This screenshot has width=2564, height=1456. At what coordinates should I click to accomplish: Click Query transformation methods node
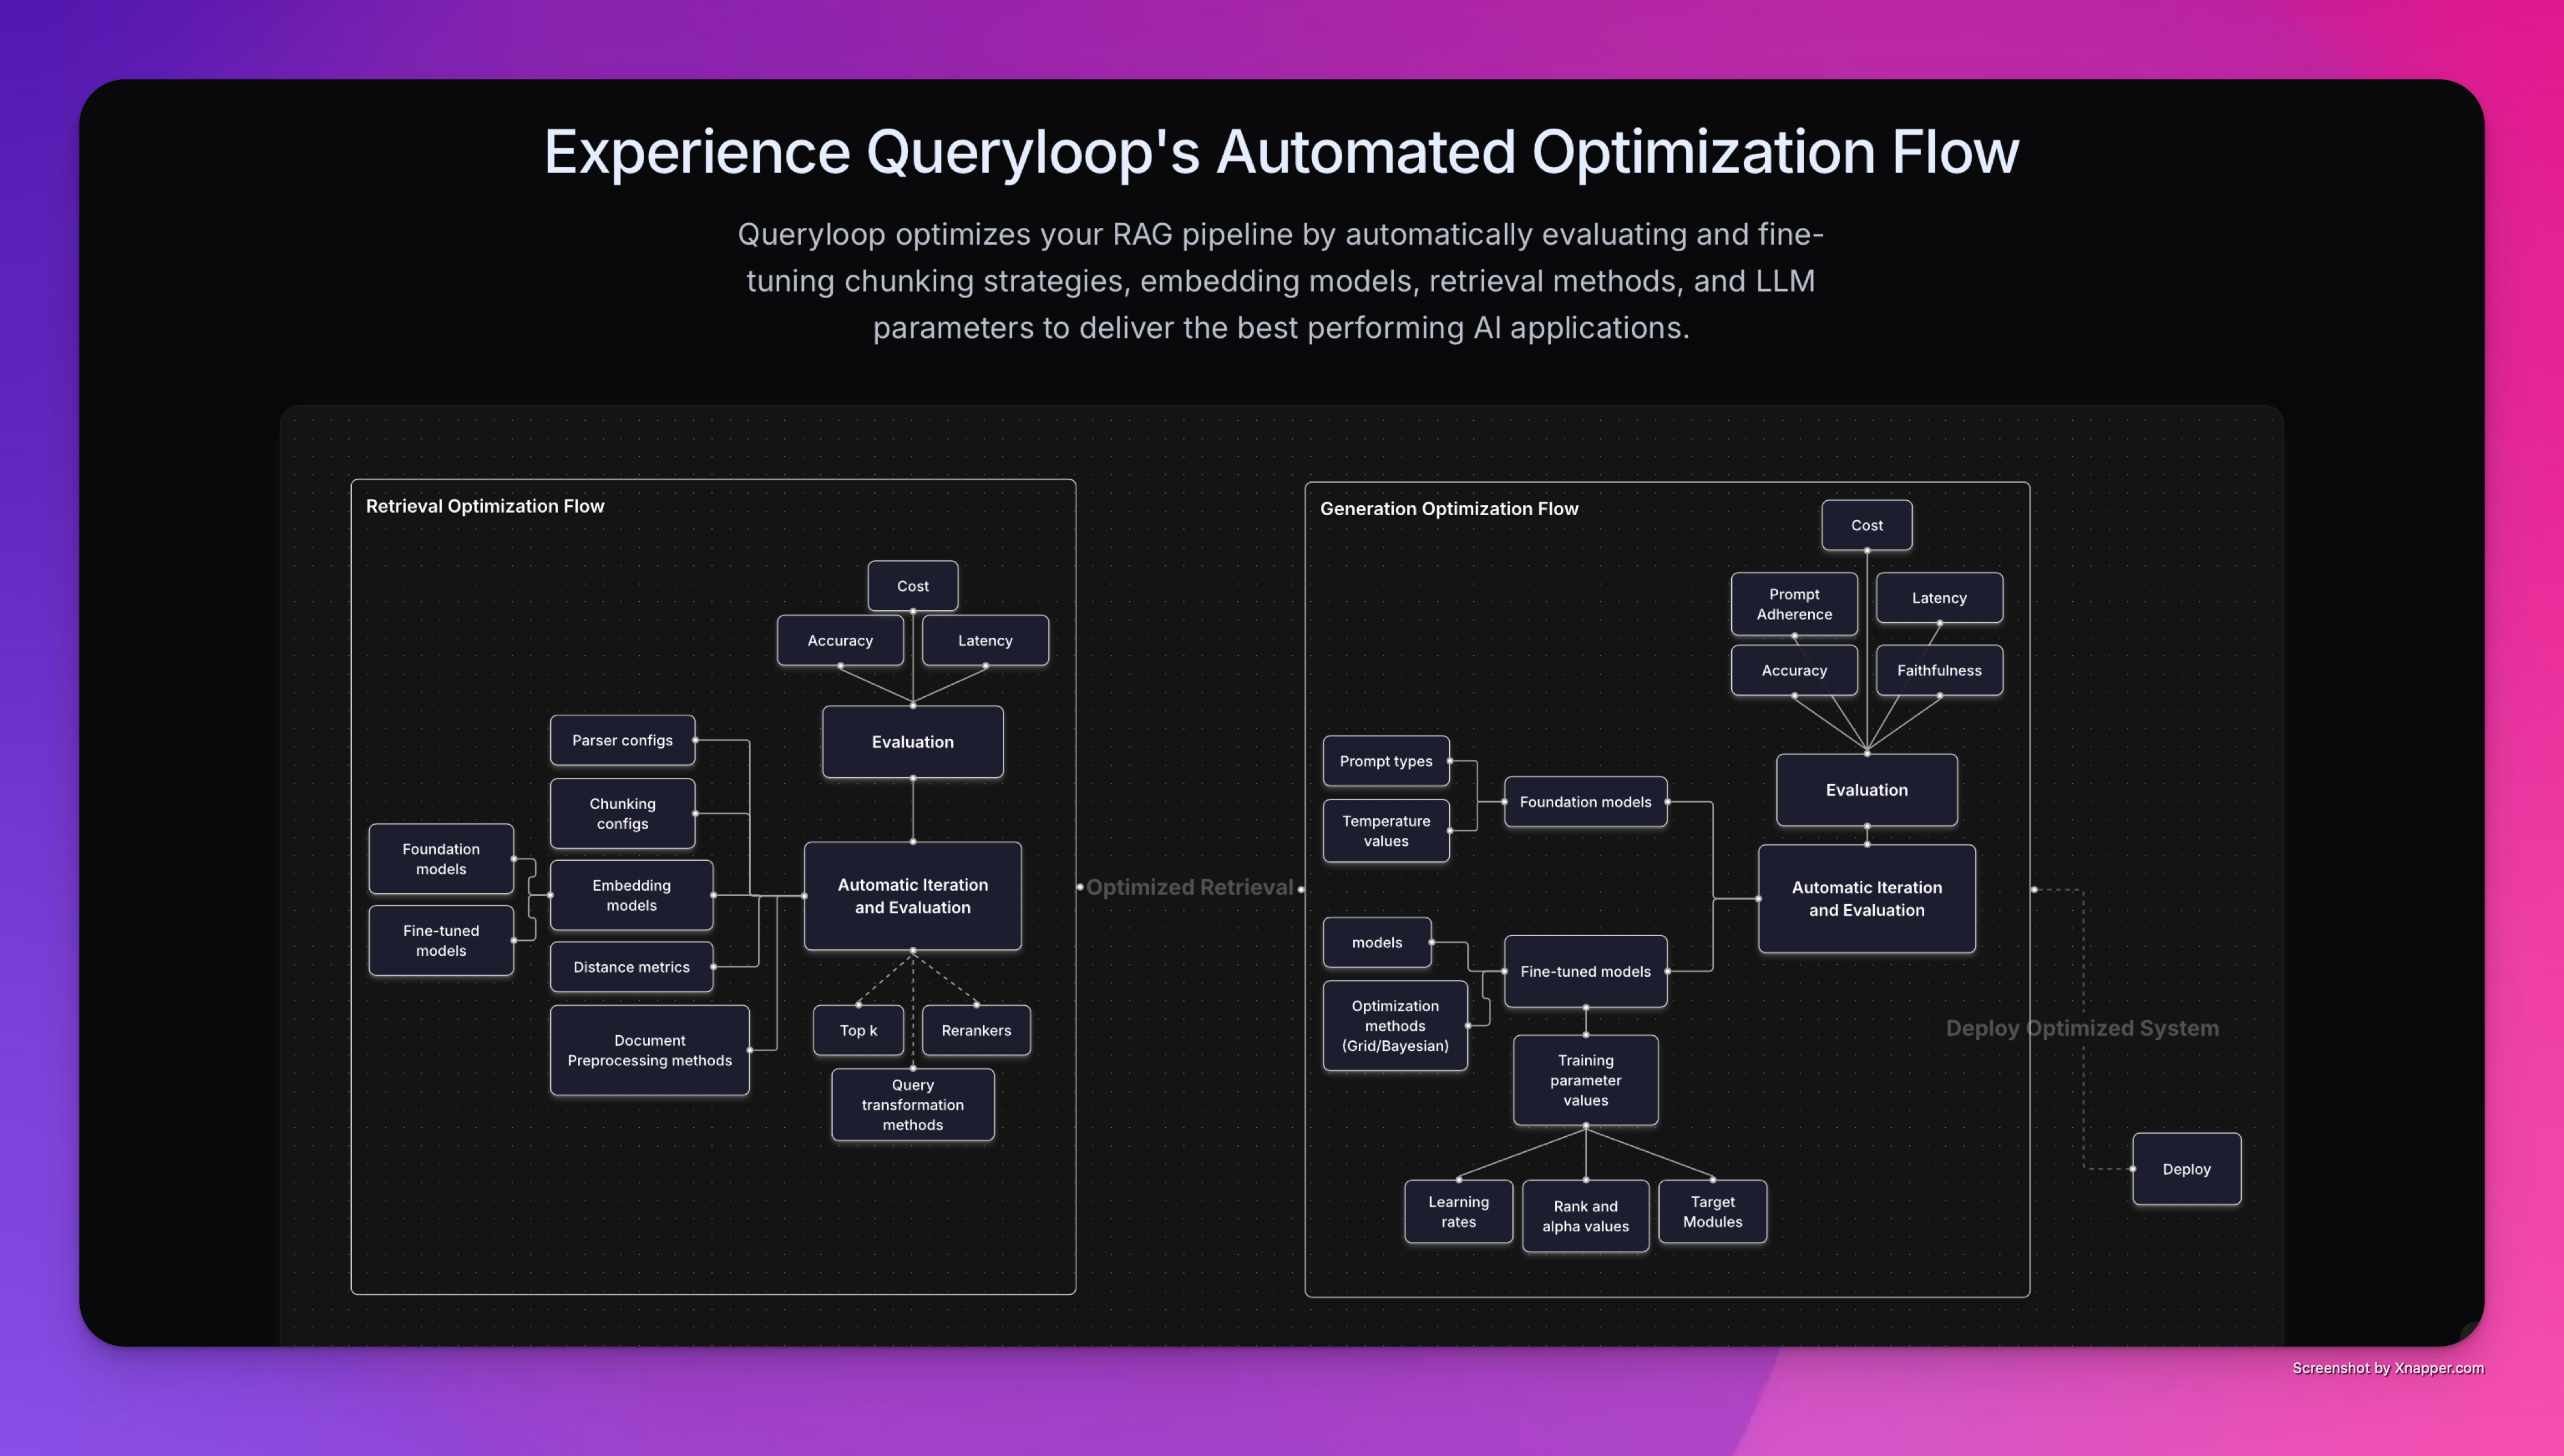tap(912, 1104)
